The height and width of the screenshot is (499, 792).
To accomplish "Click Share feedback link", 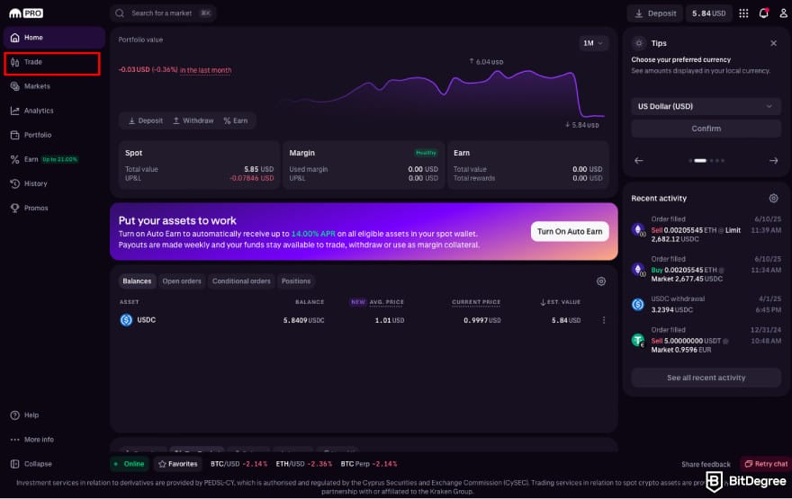I will 706,465.
